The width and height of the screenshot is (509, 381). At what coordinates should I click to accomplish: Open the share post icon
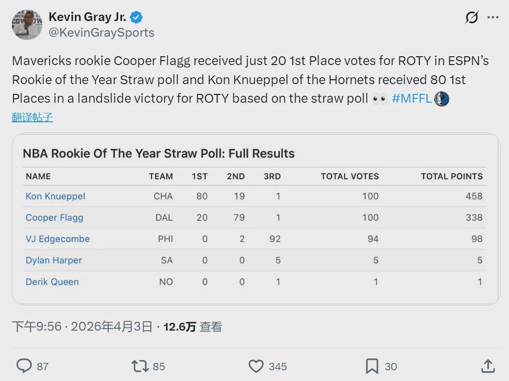[487, 366]
